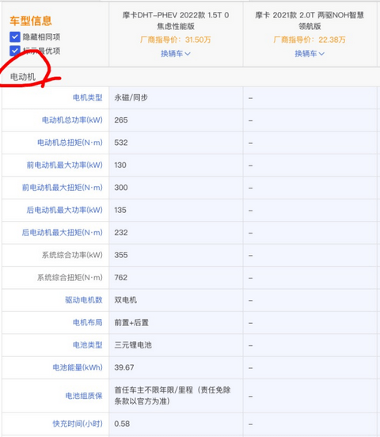Click the 电池能量(kWh) link
Viewport: 380px width, 437px height.
[x=78, y=367]
